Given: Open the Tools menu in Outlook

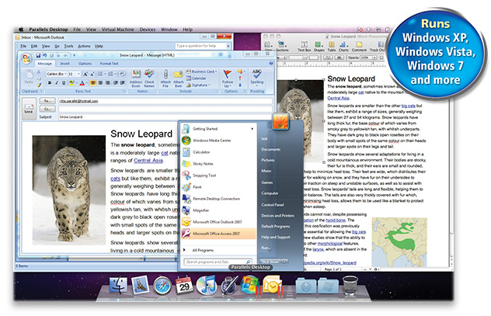Looking at the screenshot, I should pos(68,46).
